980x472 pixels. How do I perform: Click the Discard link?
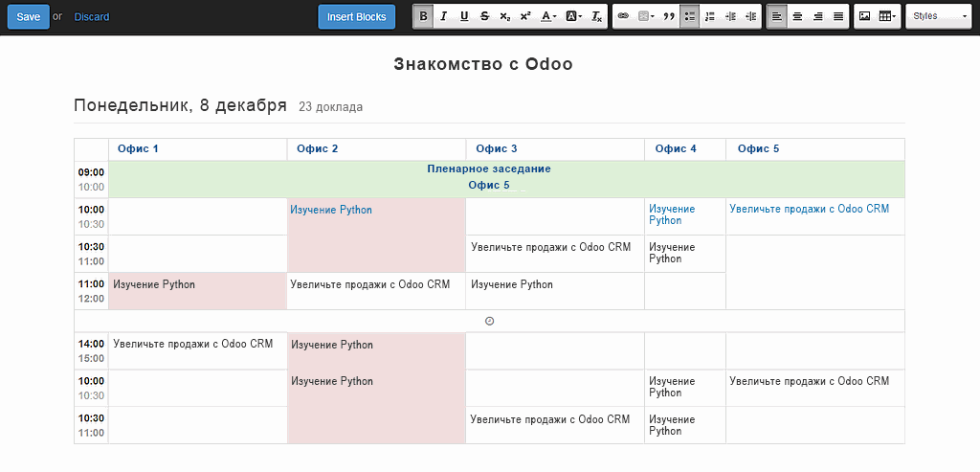(92, 17)
